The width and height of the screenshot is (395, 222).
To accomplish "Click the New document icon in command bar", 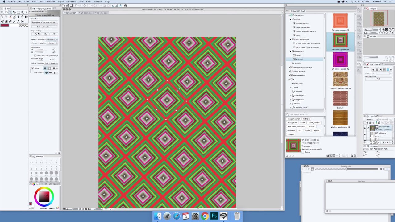I will click(x=64, y=6).
